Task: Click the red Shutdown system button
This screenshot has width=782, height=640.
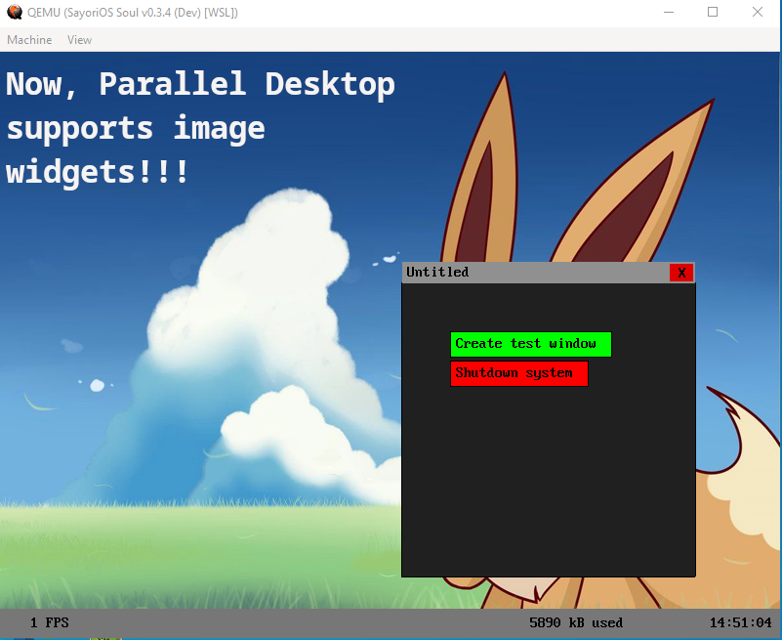Action: pos(519,373)
